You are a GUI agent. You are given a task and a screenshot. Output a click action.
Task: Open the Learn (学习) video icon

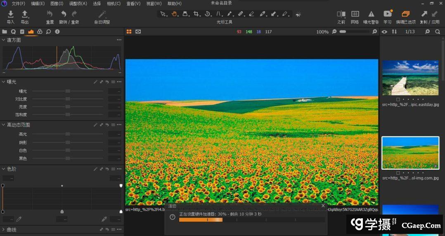pos(387,14)
